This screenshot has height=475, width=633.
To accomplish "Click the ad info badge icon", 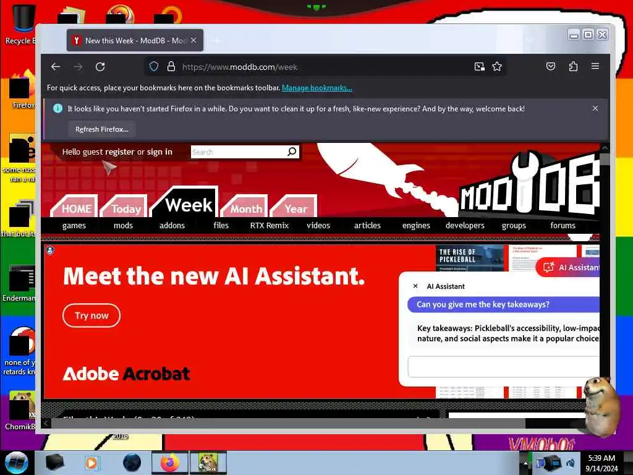I will click(x=50, y=250).
